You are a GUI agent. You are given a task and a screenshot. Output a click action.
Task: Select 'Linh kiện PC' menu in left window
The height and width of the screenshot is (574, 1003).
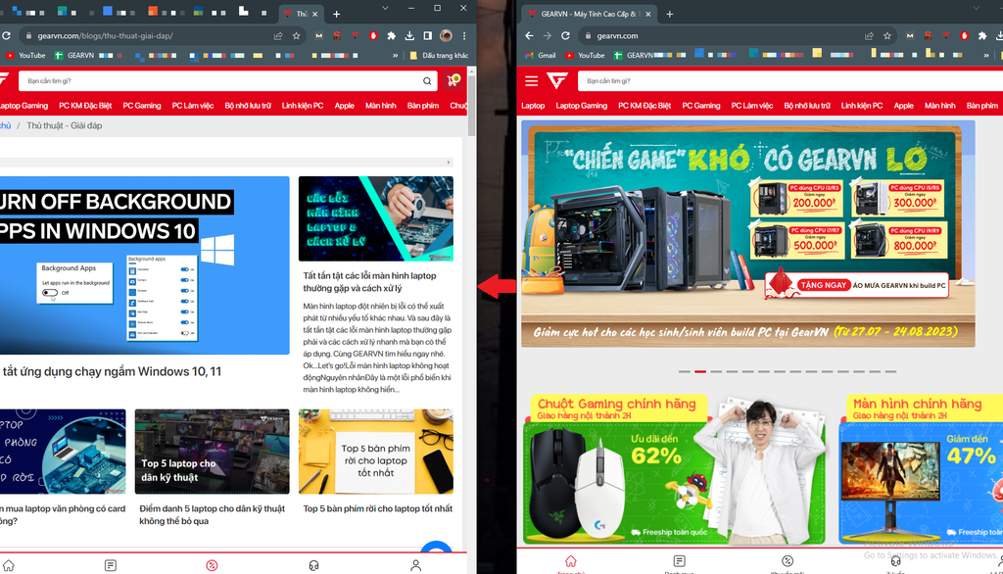coord(303,106)
